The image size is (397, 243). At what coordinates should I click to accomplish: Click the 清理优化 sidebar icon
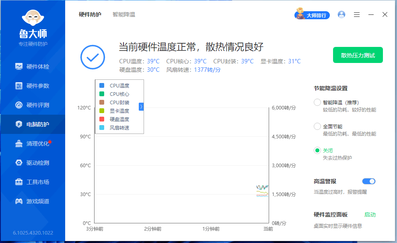pos(19,144)
